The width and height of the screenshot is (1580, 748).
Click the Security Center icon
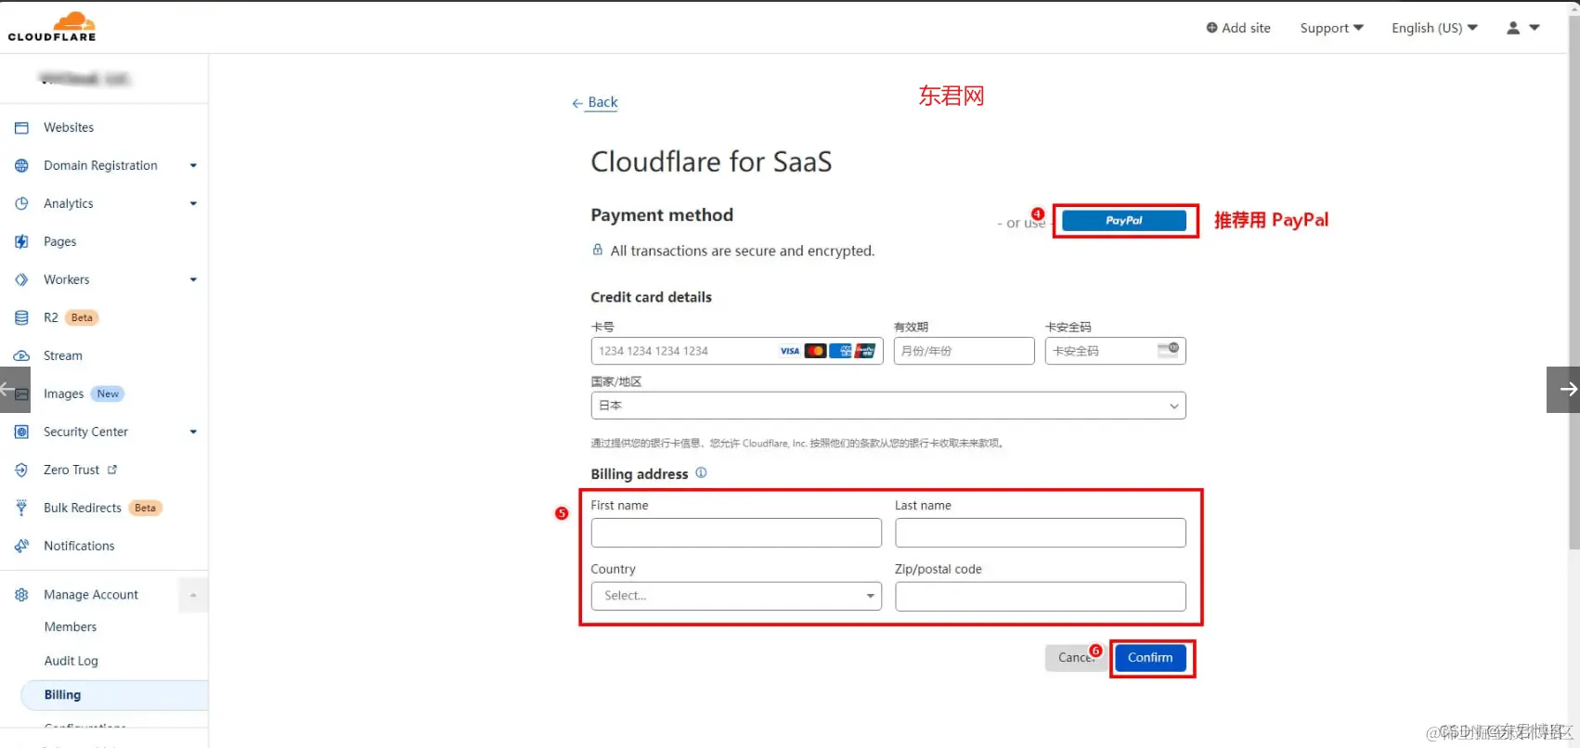click(21, 432)
